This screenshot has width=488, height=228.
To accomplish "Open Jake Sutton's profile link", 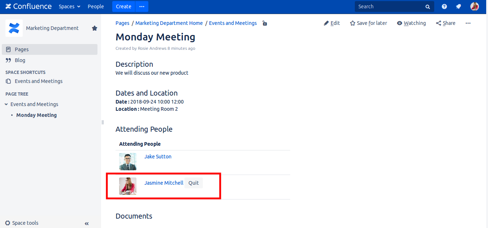I will 158,157.
